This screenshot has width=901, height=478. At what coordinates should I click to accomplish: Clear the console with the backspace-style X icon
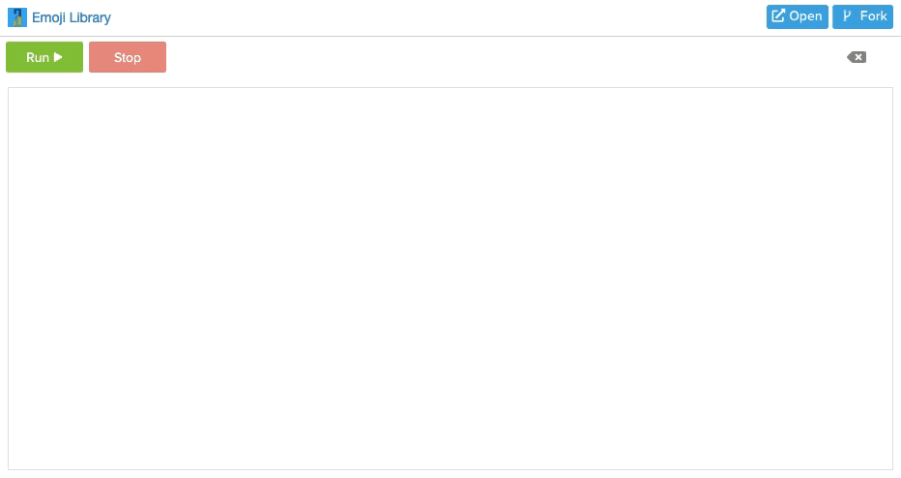point(857,57)
